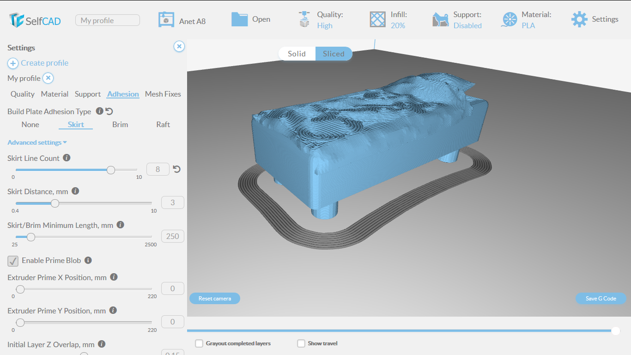The image size is (631, 355).
Task: Show info for Skirt Line Count
Action: tap(67, 158)
